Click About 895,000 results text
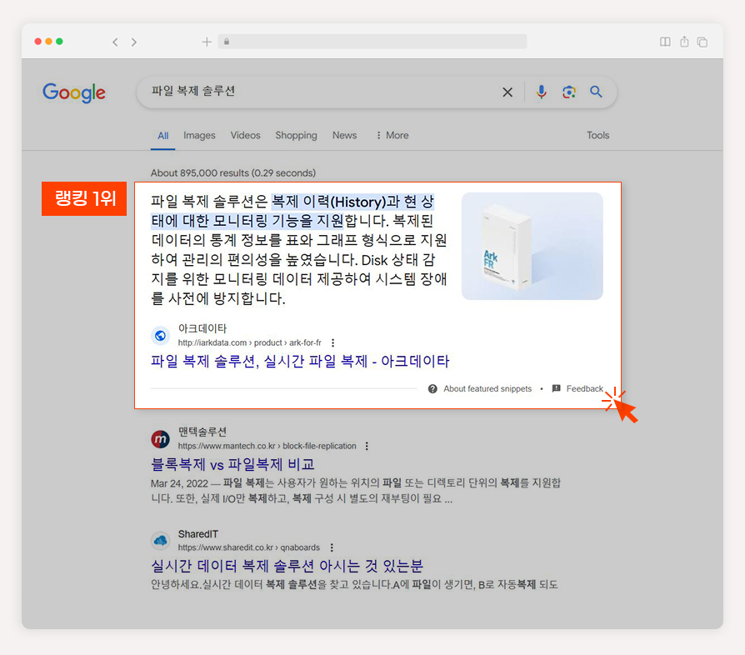The height and width of the screenshot is (655, 745). pyautogui.click(x=232, y=172)
